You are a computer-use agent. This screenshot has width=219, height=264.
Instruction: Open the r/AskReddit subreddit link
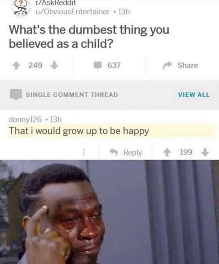tap(55, 3)
